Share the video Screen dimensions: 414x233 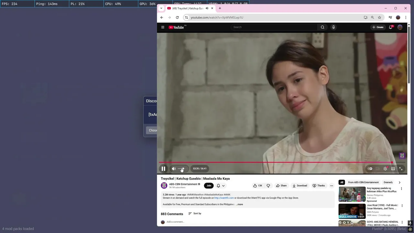tap(281, 186)
